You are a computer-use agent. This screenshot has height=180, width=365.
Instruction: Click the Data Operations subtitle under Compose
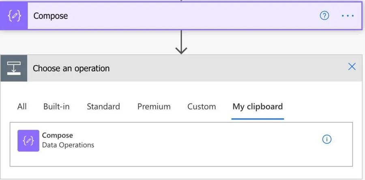(x=68, y=145)
